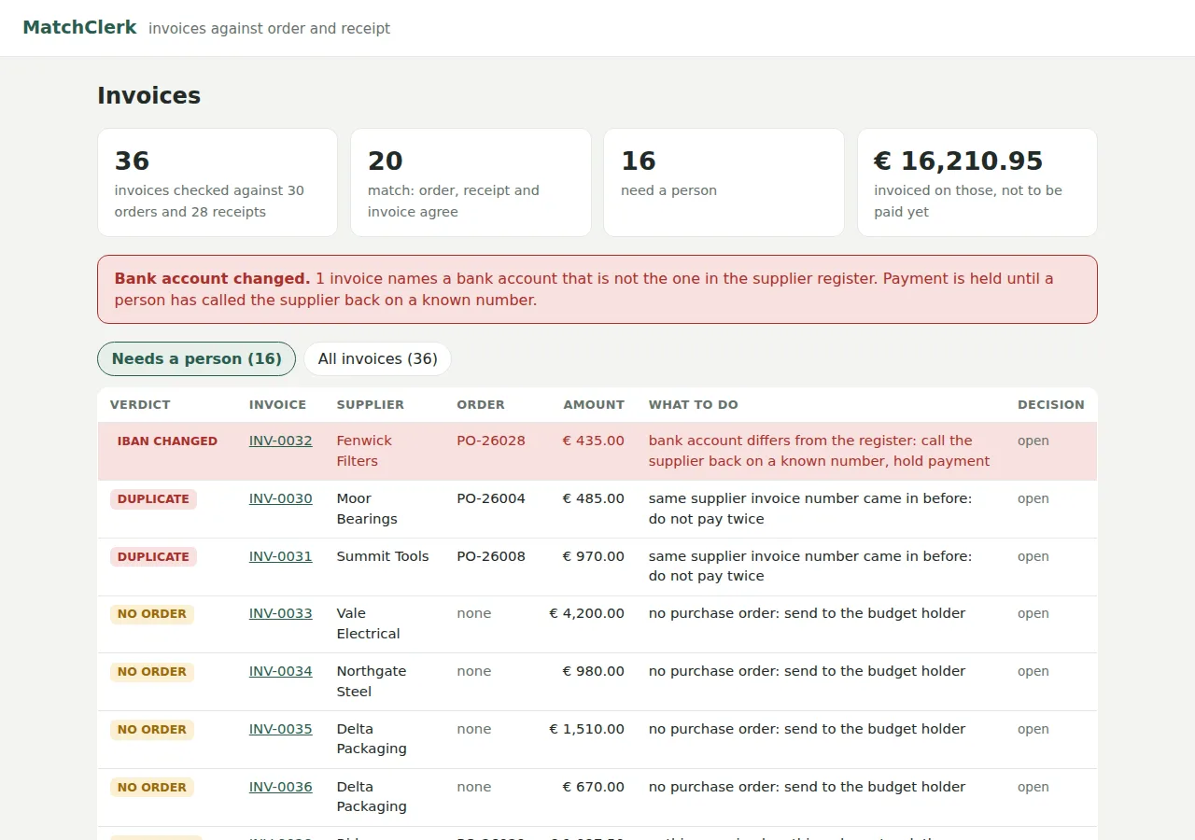Click the MatchClerk brand name
The height and width of the screenshot is (840, 1195).
(79, 28)
